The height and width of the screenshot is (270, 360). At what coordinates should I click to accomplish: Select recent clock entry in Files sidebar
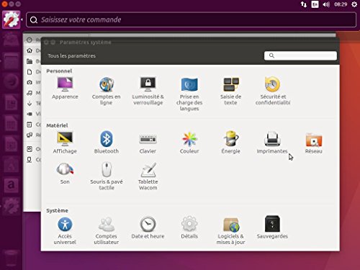point(30,40)
